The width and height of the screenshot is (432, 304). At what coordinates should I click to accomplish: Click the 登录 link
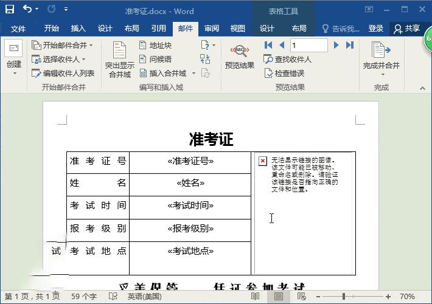click(376, 29)
